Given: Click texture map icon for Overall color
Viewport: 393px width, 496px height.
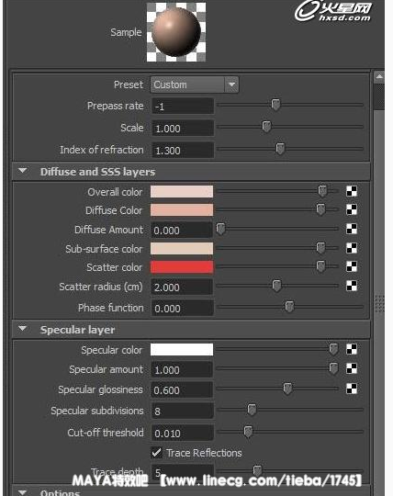Looking at the screenshot, I should click(x=352, y=191).
